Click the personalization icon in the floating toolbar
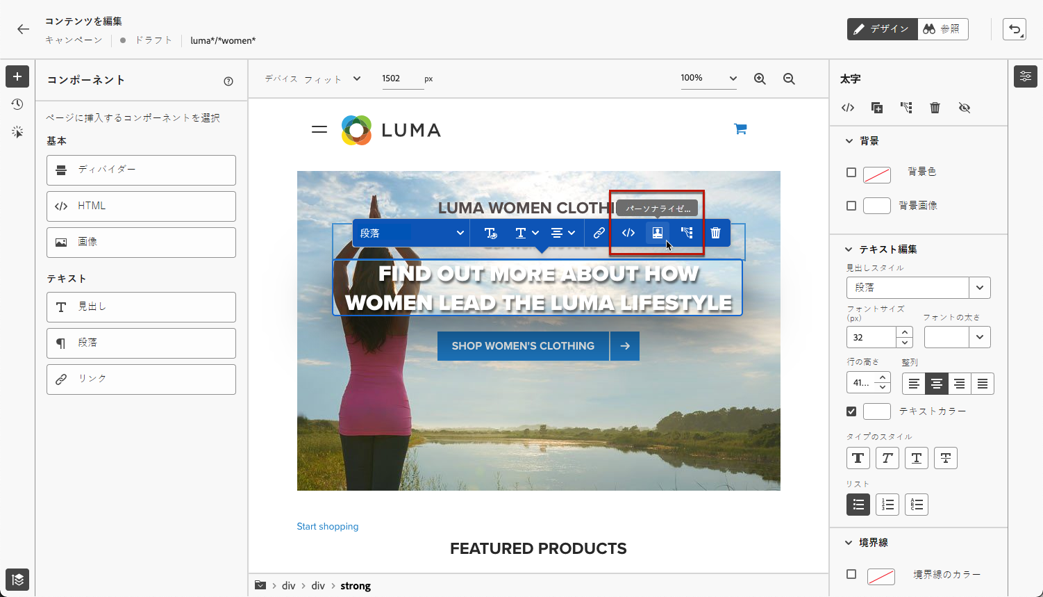 coord(657,233)
